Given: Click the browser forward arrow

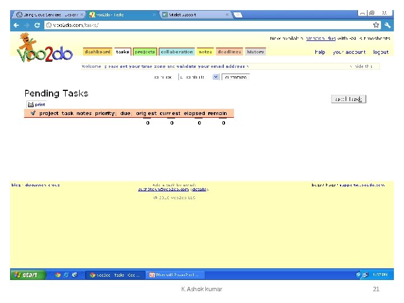Looking at the screenshot, I should coord(26,25).
